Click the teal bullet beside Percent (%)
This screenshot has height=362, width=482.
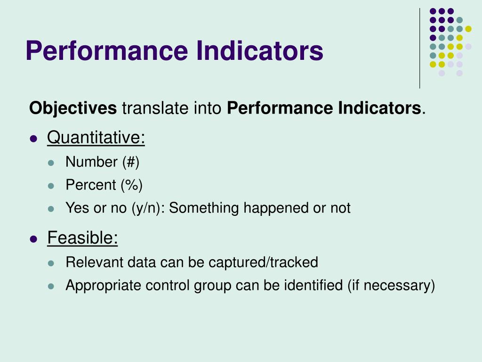click(x=51, y=186)
